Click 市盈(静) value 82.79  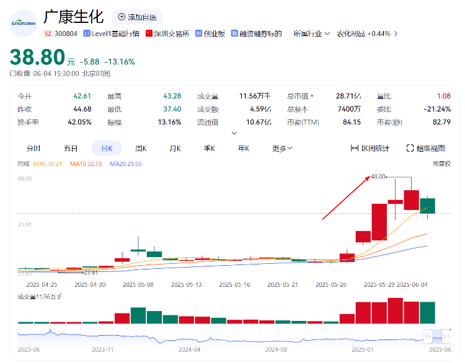point(441,122)
